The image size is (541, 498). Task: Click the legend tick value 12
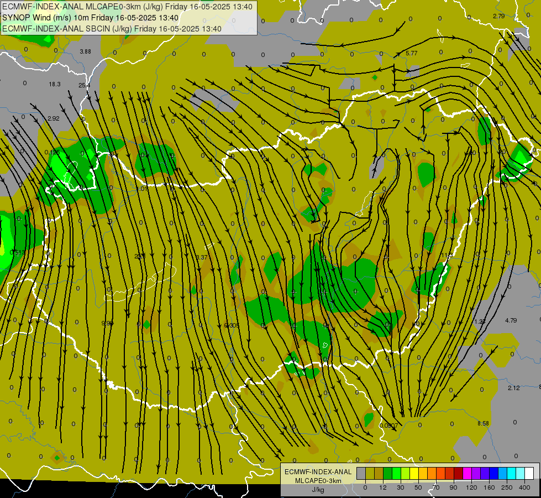383,487
